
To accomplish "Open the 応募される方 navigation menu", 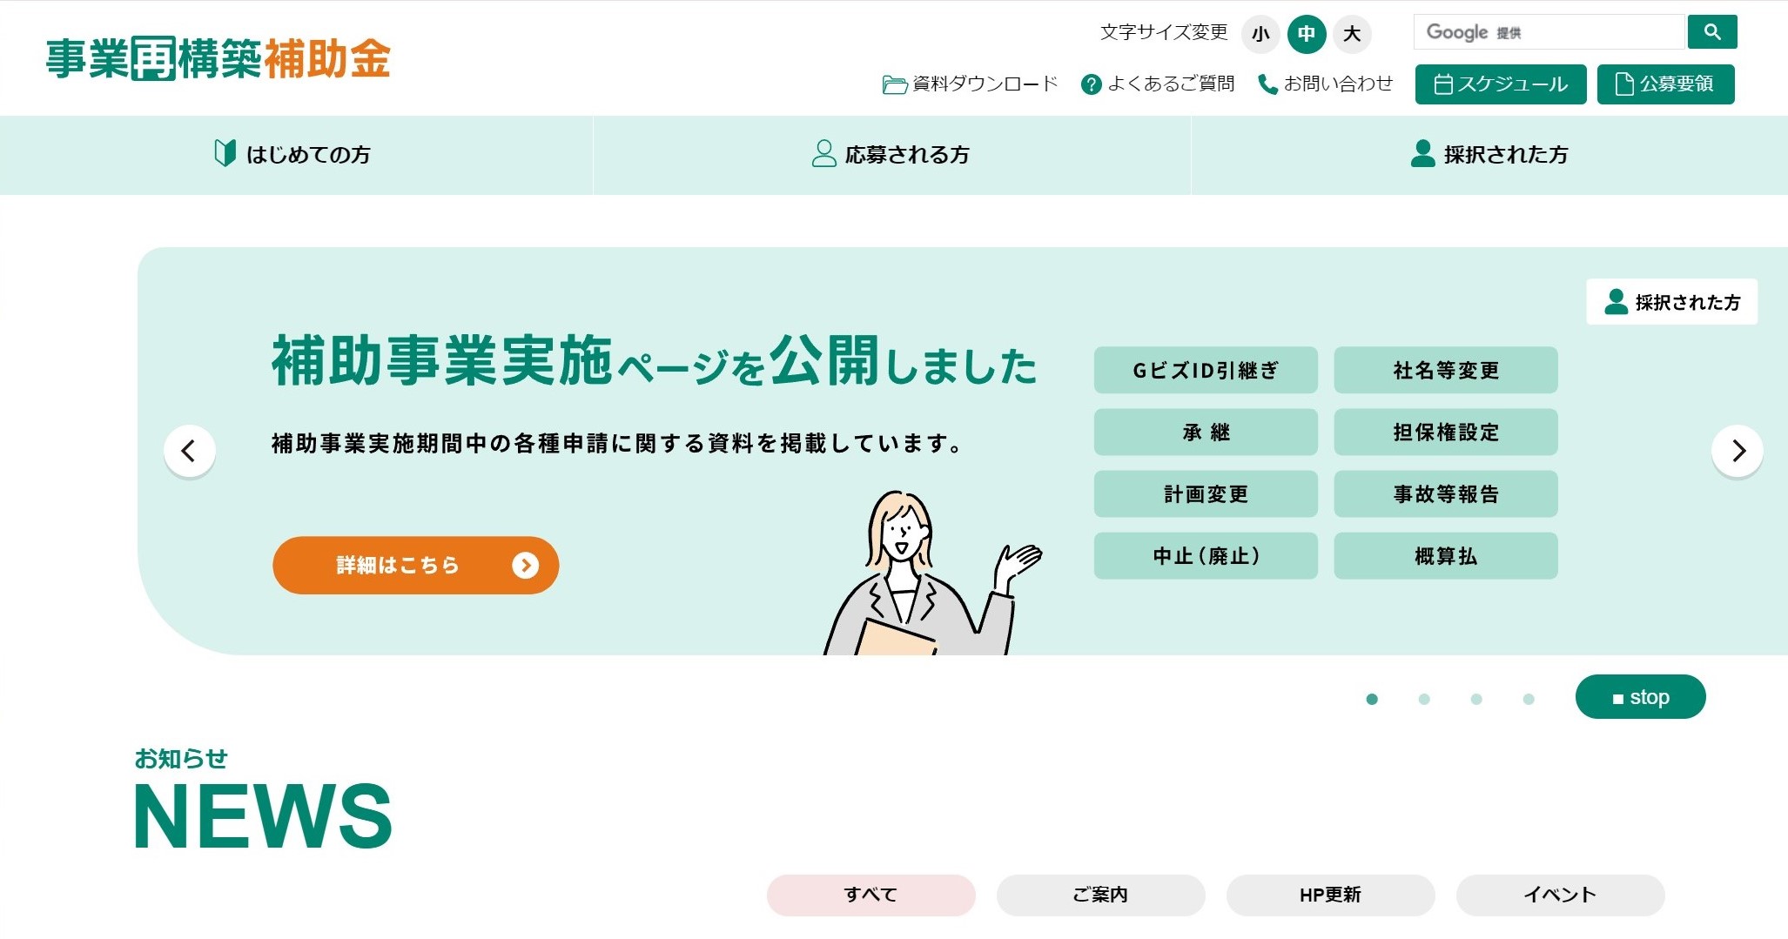I will coord(891,155).
